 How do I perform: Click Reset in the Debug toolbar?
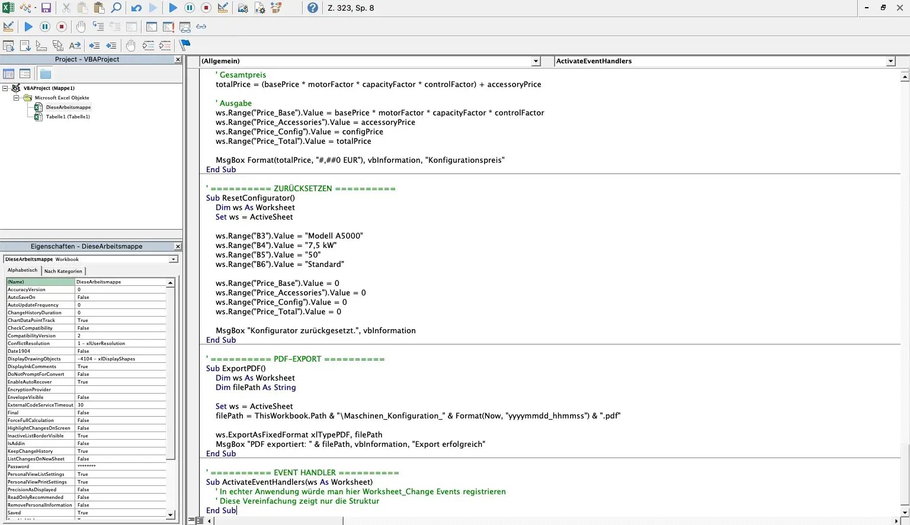[x=62, y=27]
